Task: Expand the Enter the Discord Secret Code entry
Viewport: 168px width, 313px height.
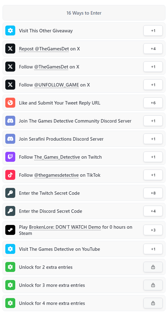Action: [84, 211]
